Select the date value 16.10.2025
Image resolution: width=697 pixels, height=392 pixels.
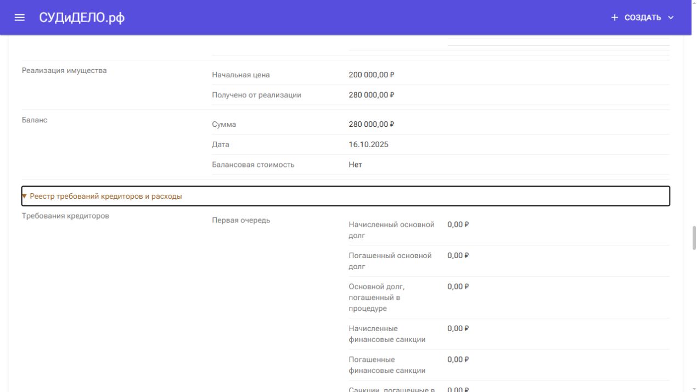click(x=368, y=144)
